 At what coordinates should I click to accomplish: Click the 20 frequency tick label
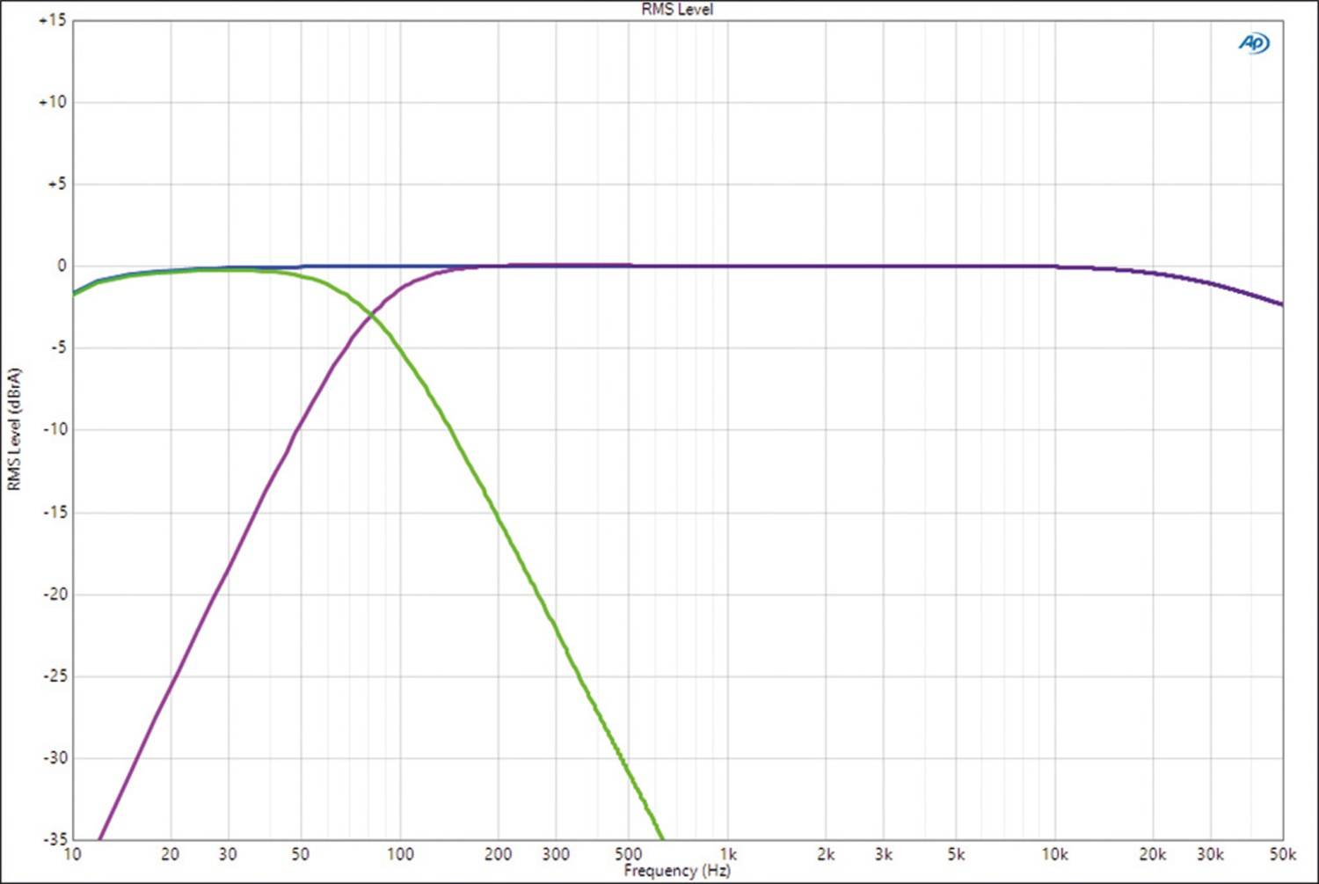tap(171, 854)
